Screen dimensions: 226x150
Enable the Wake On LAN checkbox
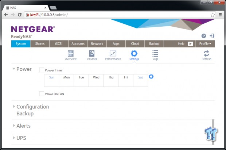pos(42,94)
